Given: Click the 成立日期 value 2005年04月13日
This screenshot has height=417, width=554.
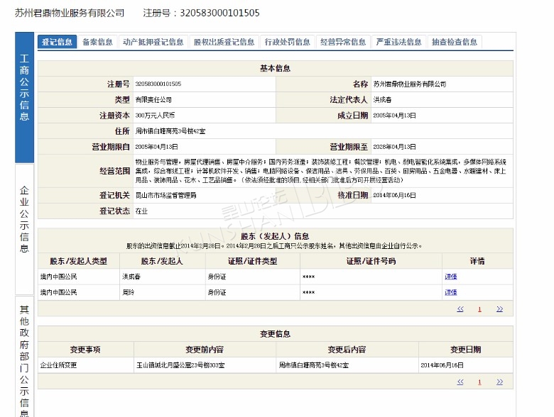Looking at the screenshot, I should click(x=395, y=116).
